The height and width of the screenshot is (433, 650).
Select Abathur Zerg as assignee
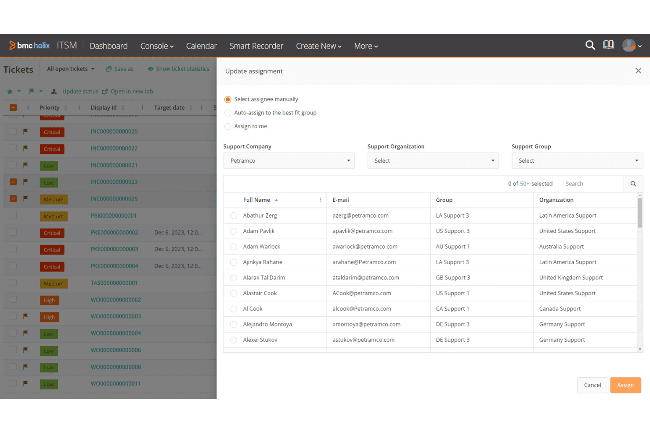point(234,216)
